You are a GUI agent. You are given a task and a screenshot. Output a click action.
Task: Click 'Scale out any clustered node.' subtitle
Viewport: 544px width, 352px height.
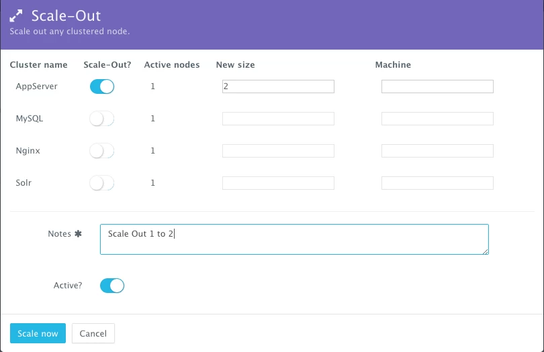tap(70, 32)
